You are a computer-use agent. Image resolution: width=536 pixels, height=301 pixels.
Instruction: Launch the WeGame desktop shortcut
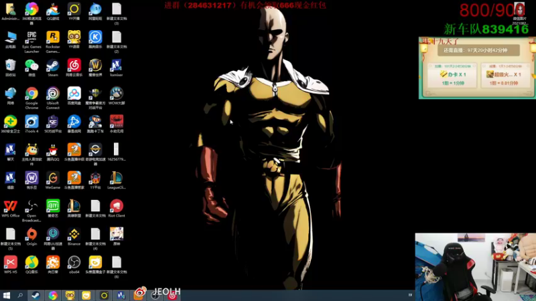(x=53, y=180)
